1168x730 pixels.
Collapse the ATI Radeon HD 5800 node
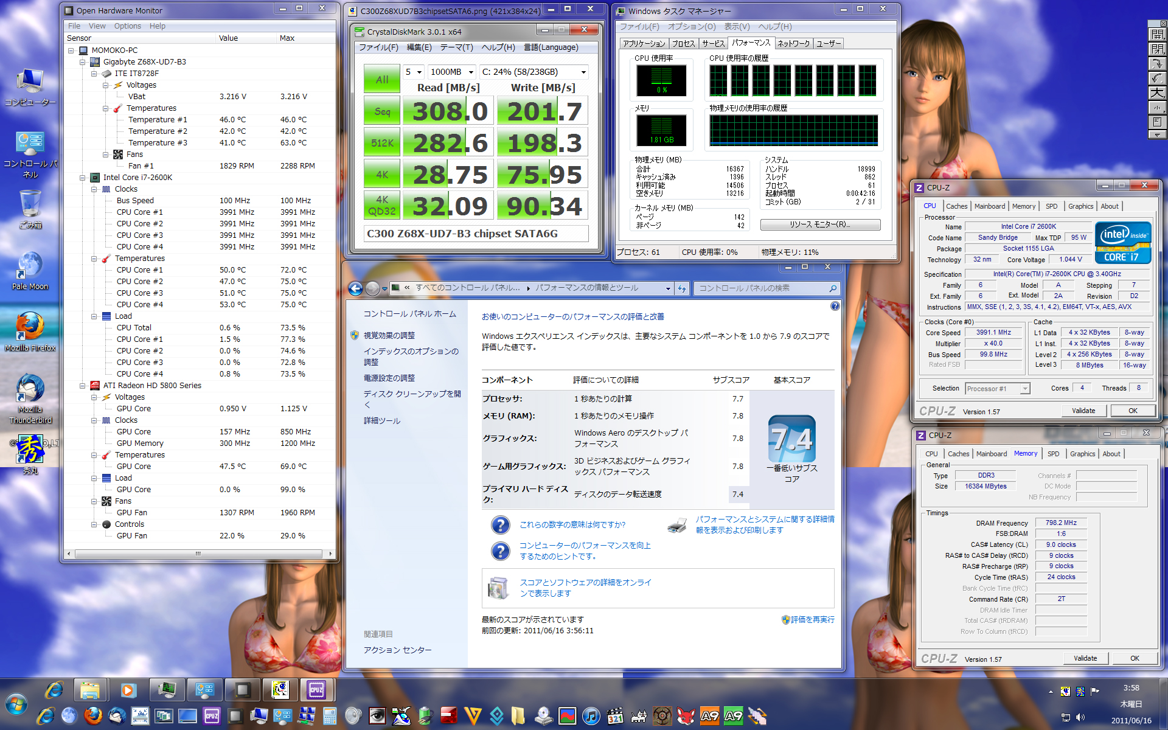[x=83, y=386]
